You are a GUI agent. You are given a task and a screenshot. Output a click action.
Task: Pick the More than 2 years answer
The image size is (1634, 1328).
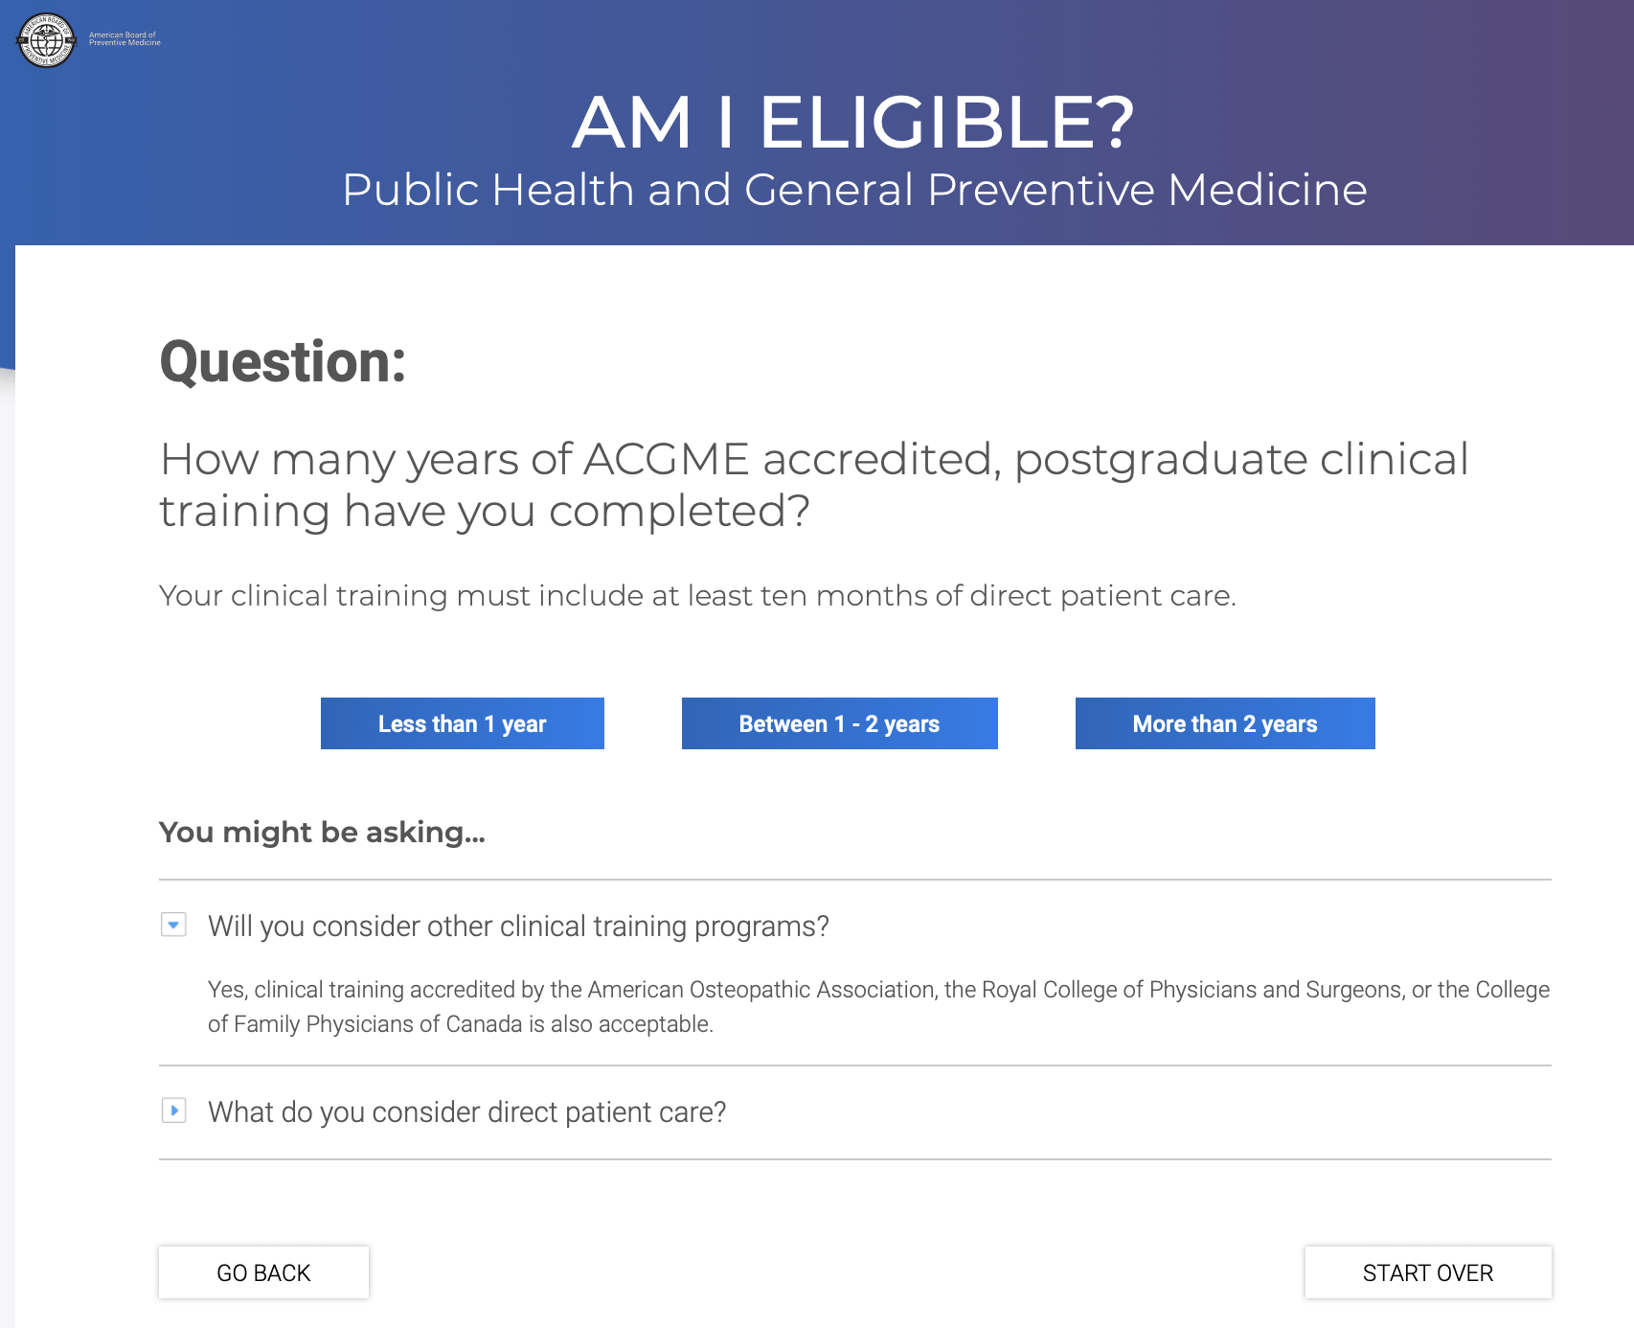point(1225,723)
